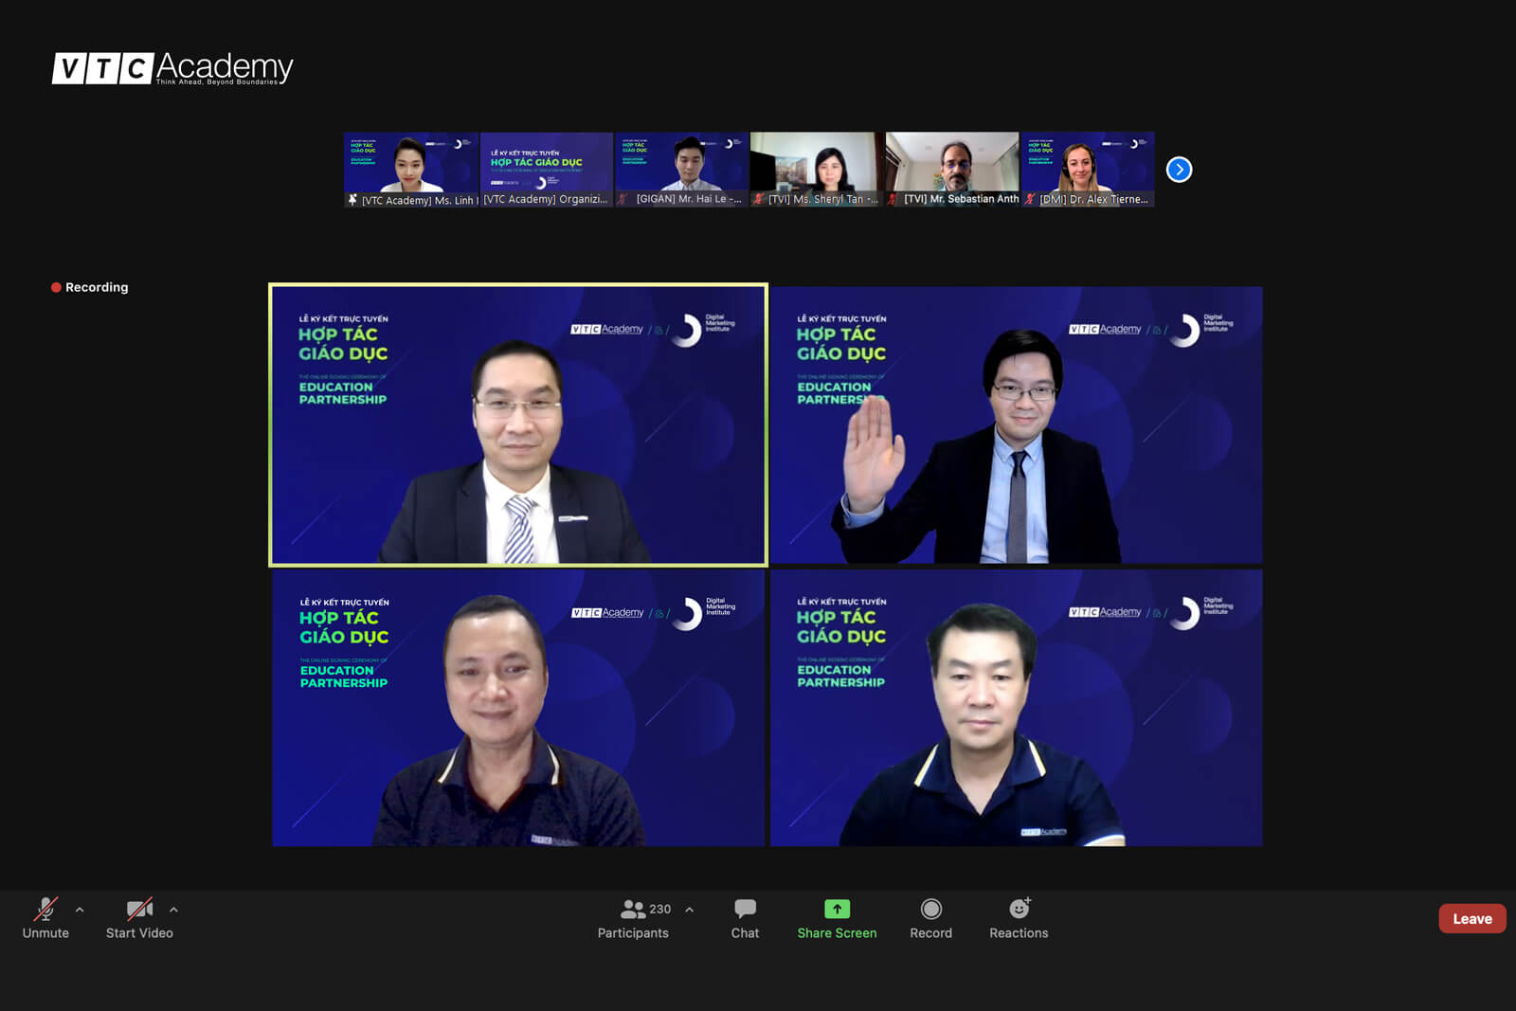Click the pin icon on Ms. Linh thumbnail

tap(352, 200)
